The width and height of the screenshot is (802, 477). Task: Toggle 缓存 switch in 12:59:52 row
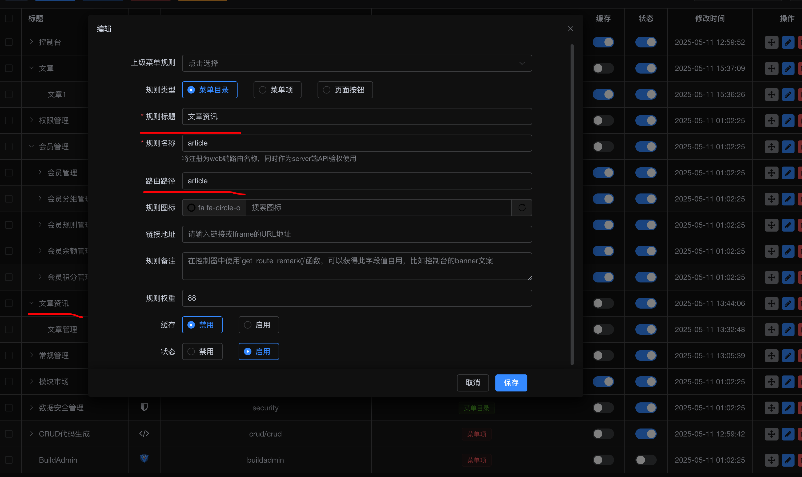coord(603,42)
